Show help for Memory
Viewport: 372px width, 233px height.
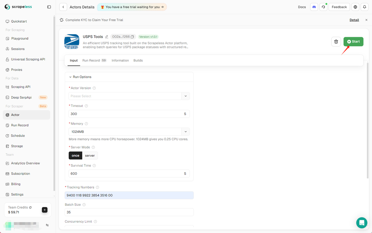coord(86,124)
